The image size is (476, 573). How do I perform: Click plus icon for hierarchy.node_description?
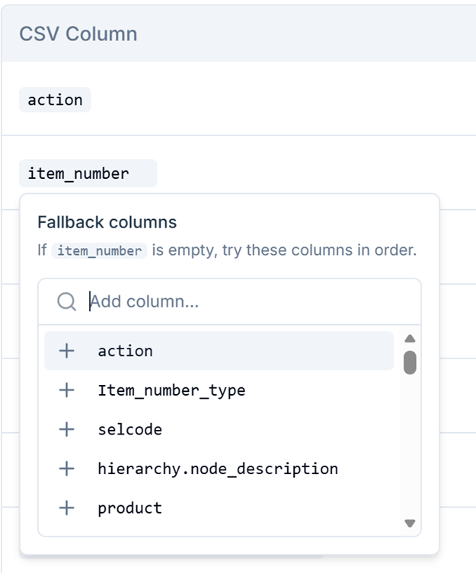66,469
